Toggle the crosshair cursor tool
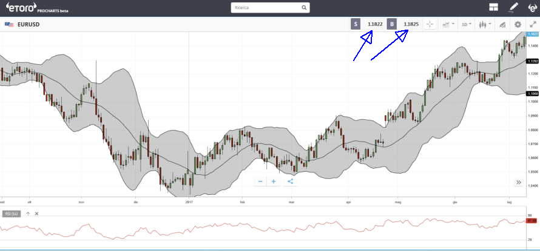The image size is (540, 251). click(x=430, y=24)
